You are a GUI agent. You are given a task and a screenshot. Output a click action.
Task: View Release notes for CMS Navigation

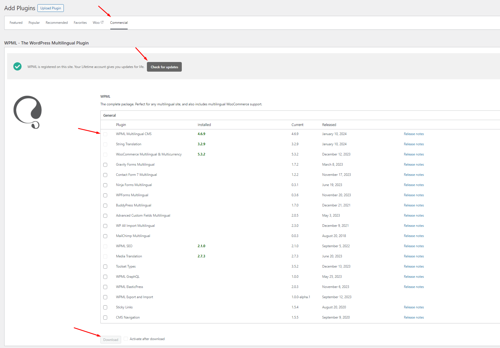(414, 317)
